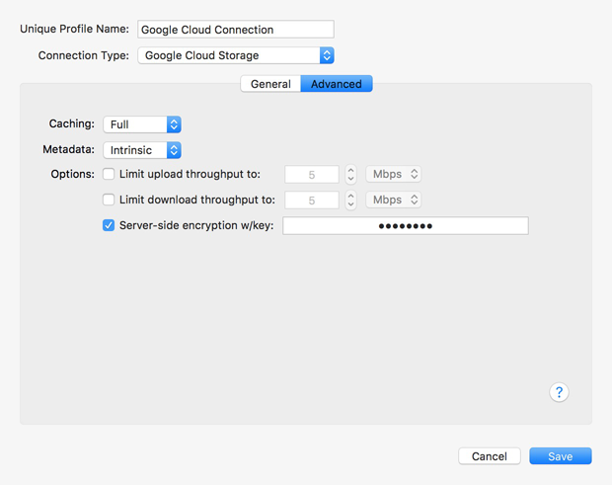
Task: Click download throughput value stepper
Action: 350,200
